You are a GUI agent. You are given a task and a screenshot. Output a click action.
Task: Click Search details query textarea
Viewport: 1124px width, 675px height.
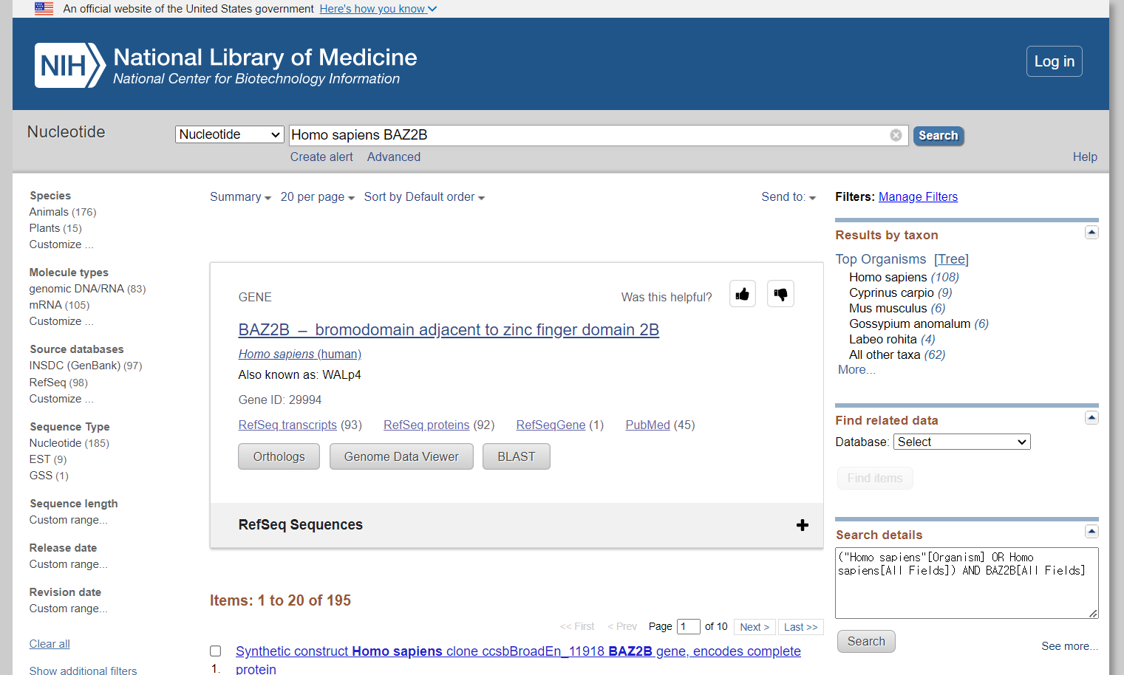tap(967, 583)
